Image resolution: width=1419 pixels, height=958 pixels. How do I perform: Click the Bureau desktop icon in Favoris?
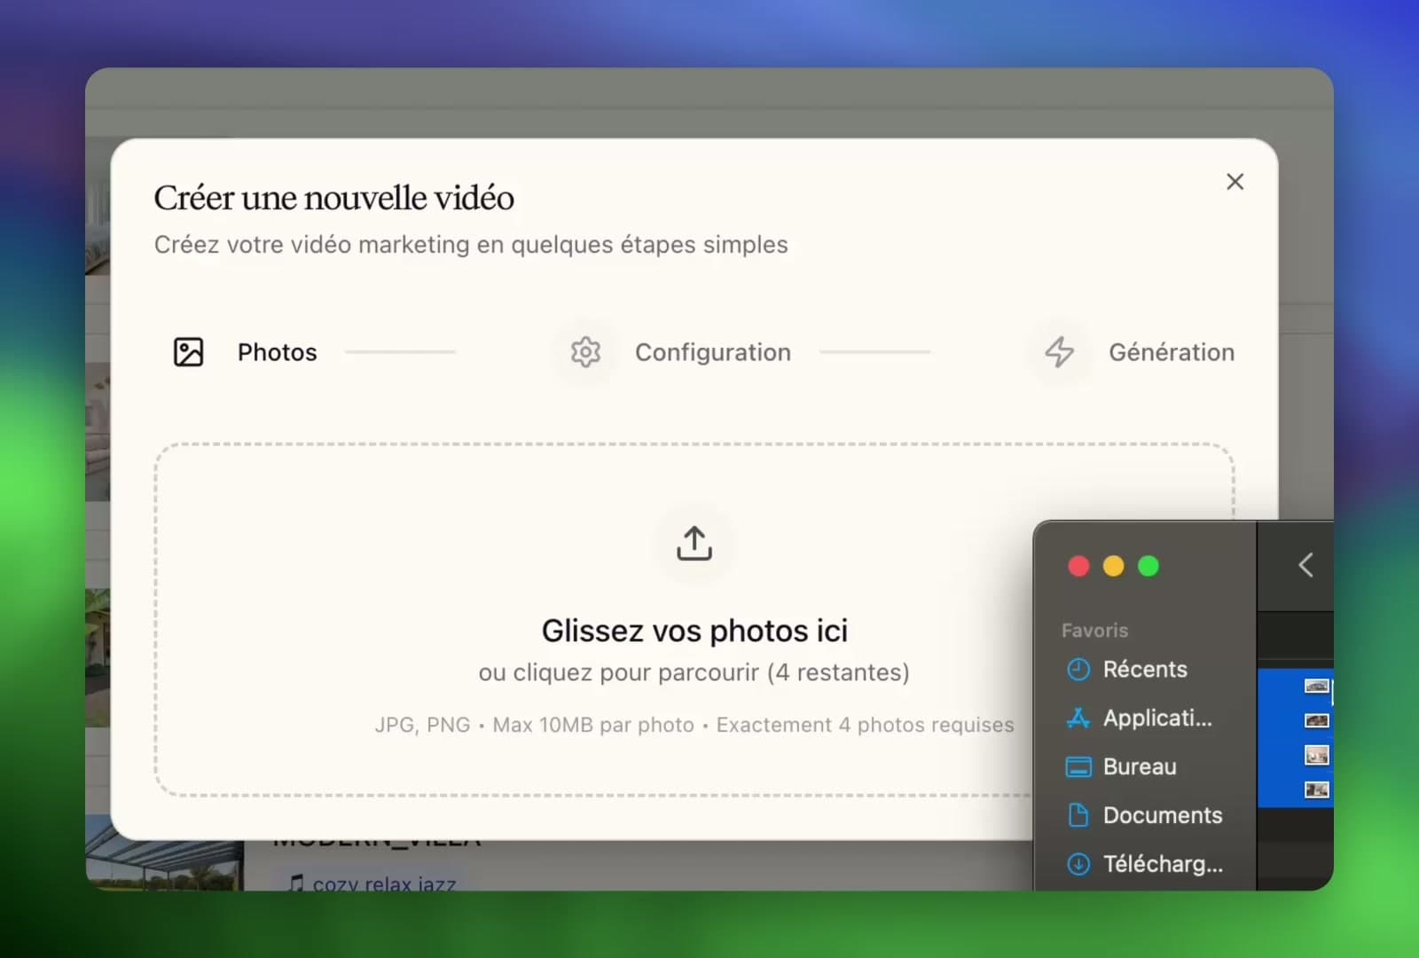tap(1077, 766)
